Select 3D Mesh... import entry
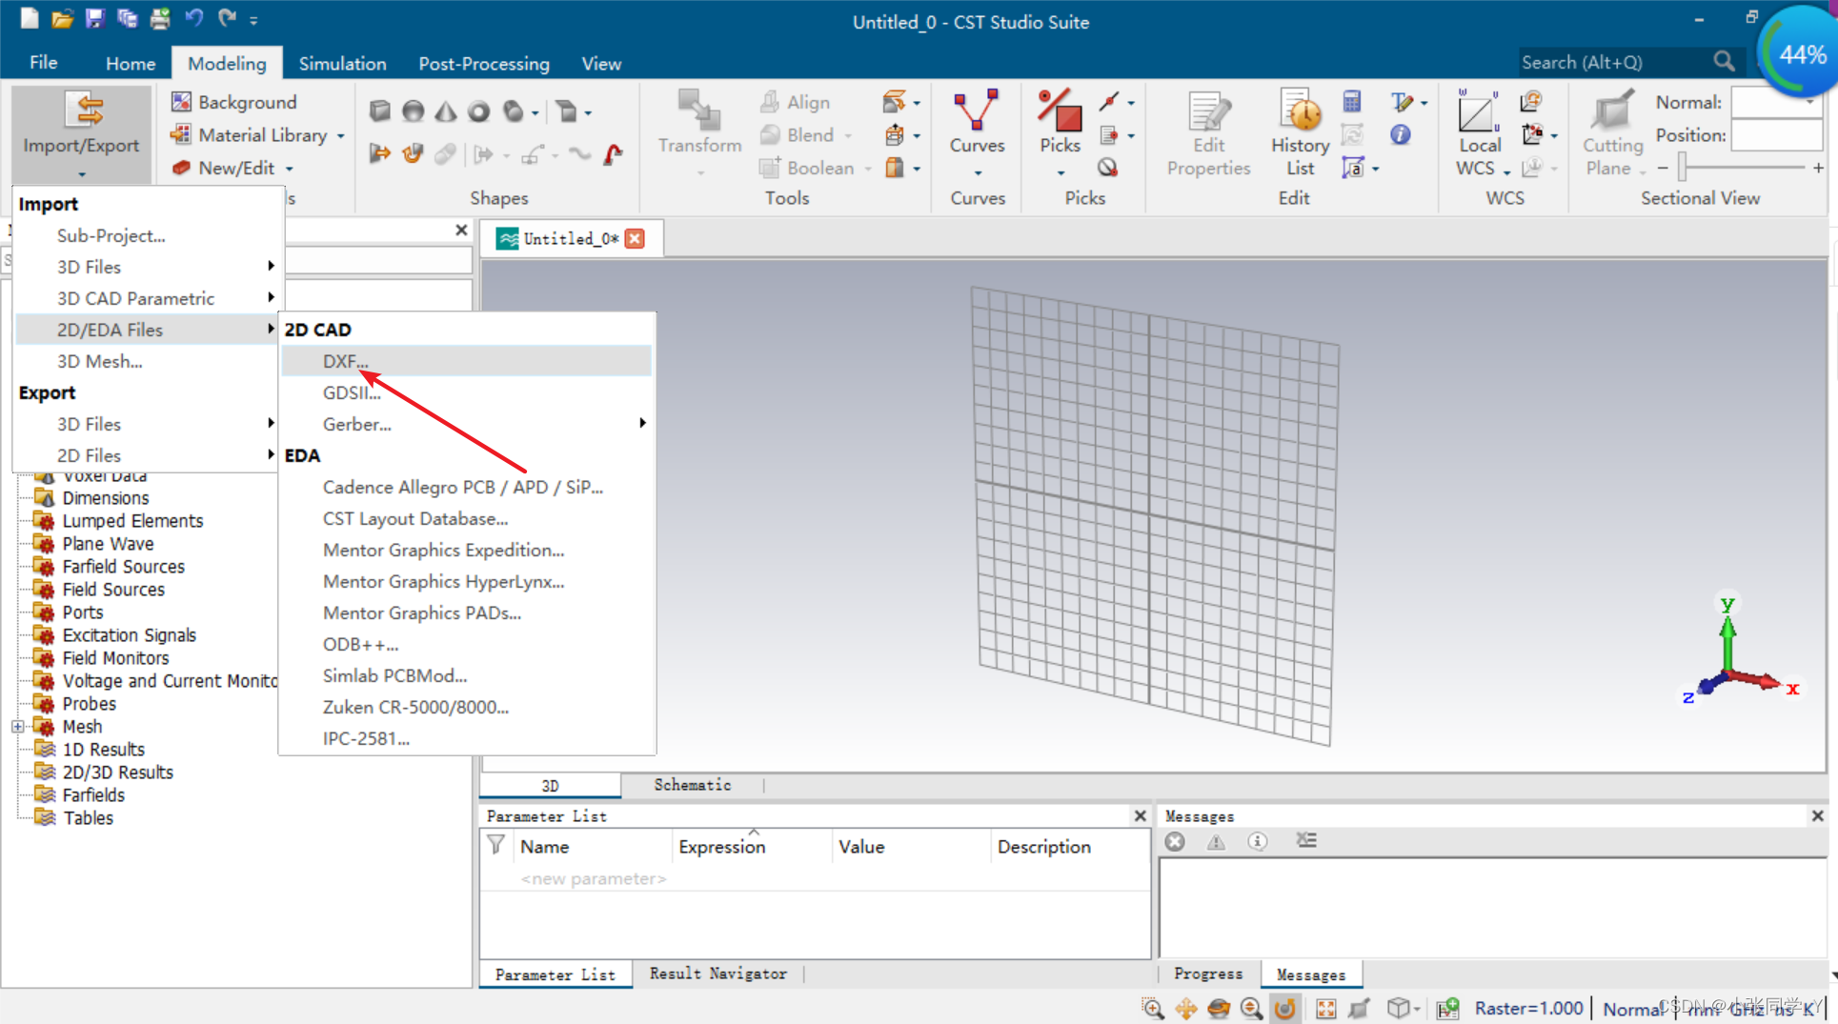Image resolution: width=1838 pixels, height=1024 pixels. click(x=148, y=361)
